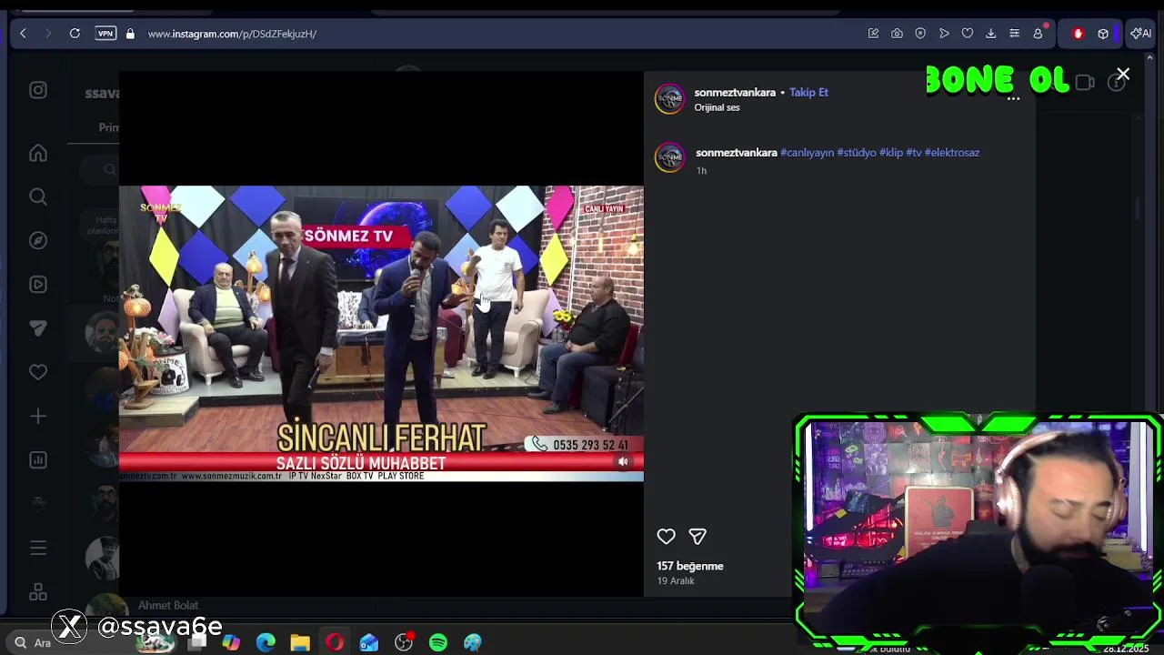This screenshot has width=1164, height=655.
Task: Open the browser AI assistant button
Action: click(x=1140, y=34)
